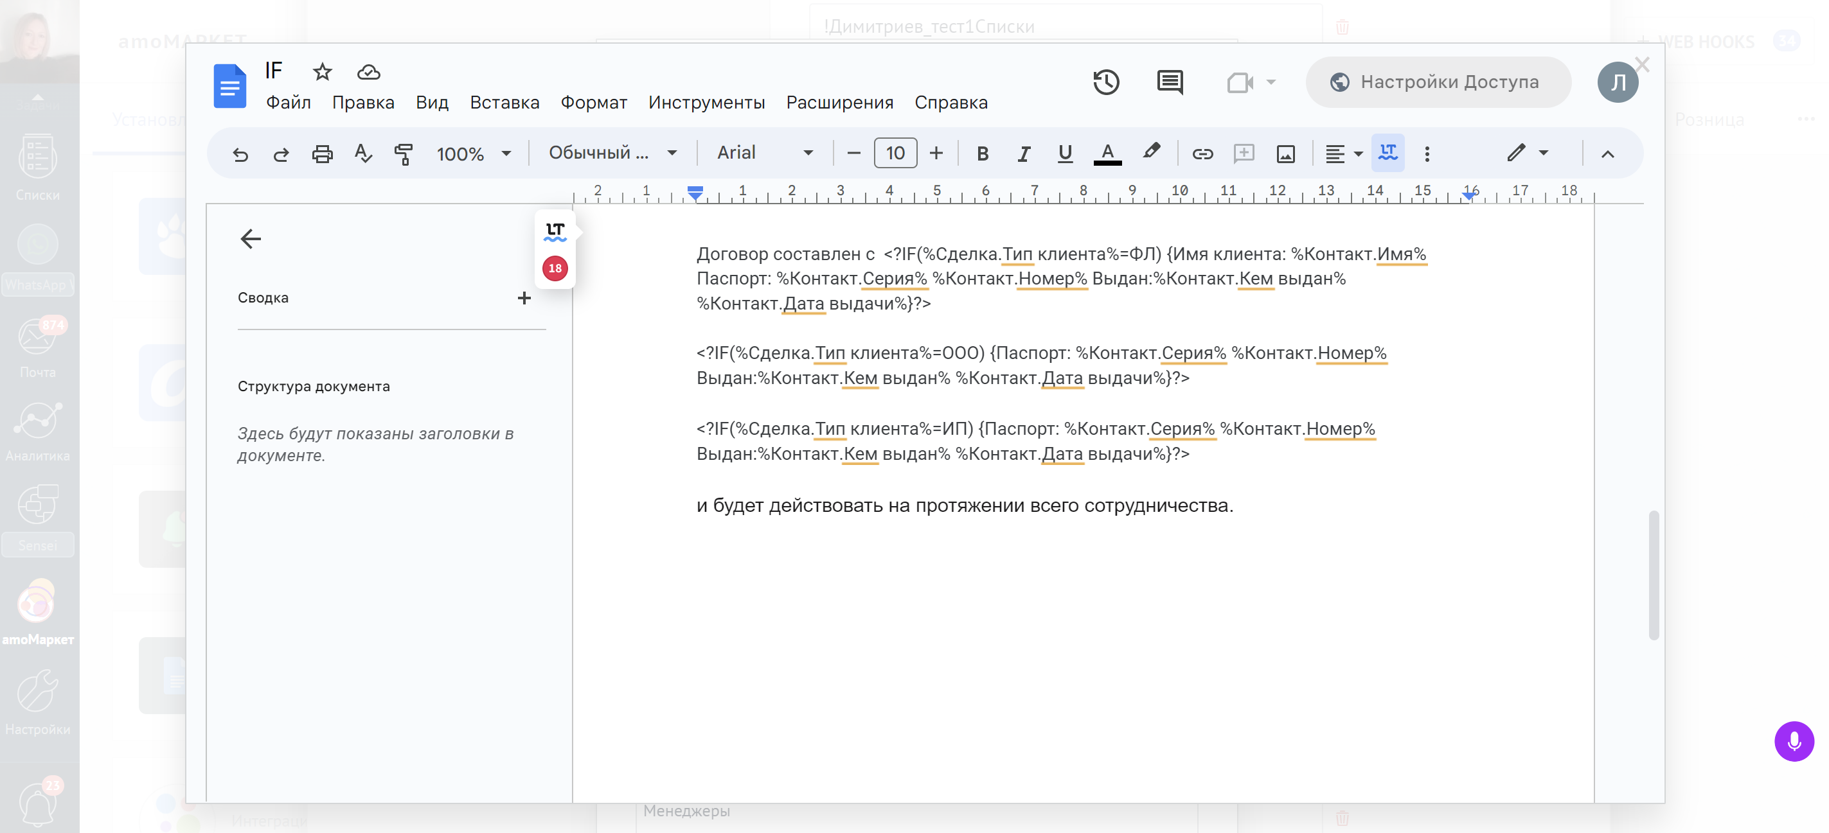Toggle italic formatting
The height and width of the screenshot is (833, 1829).
[1023, 153]
